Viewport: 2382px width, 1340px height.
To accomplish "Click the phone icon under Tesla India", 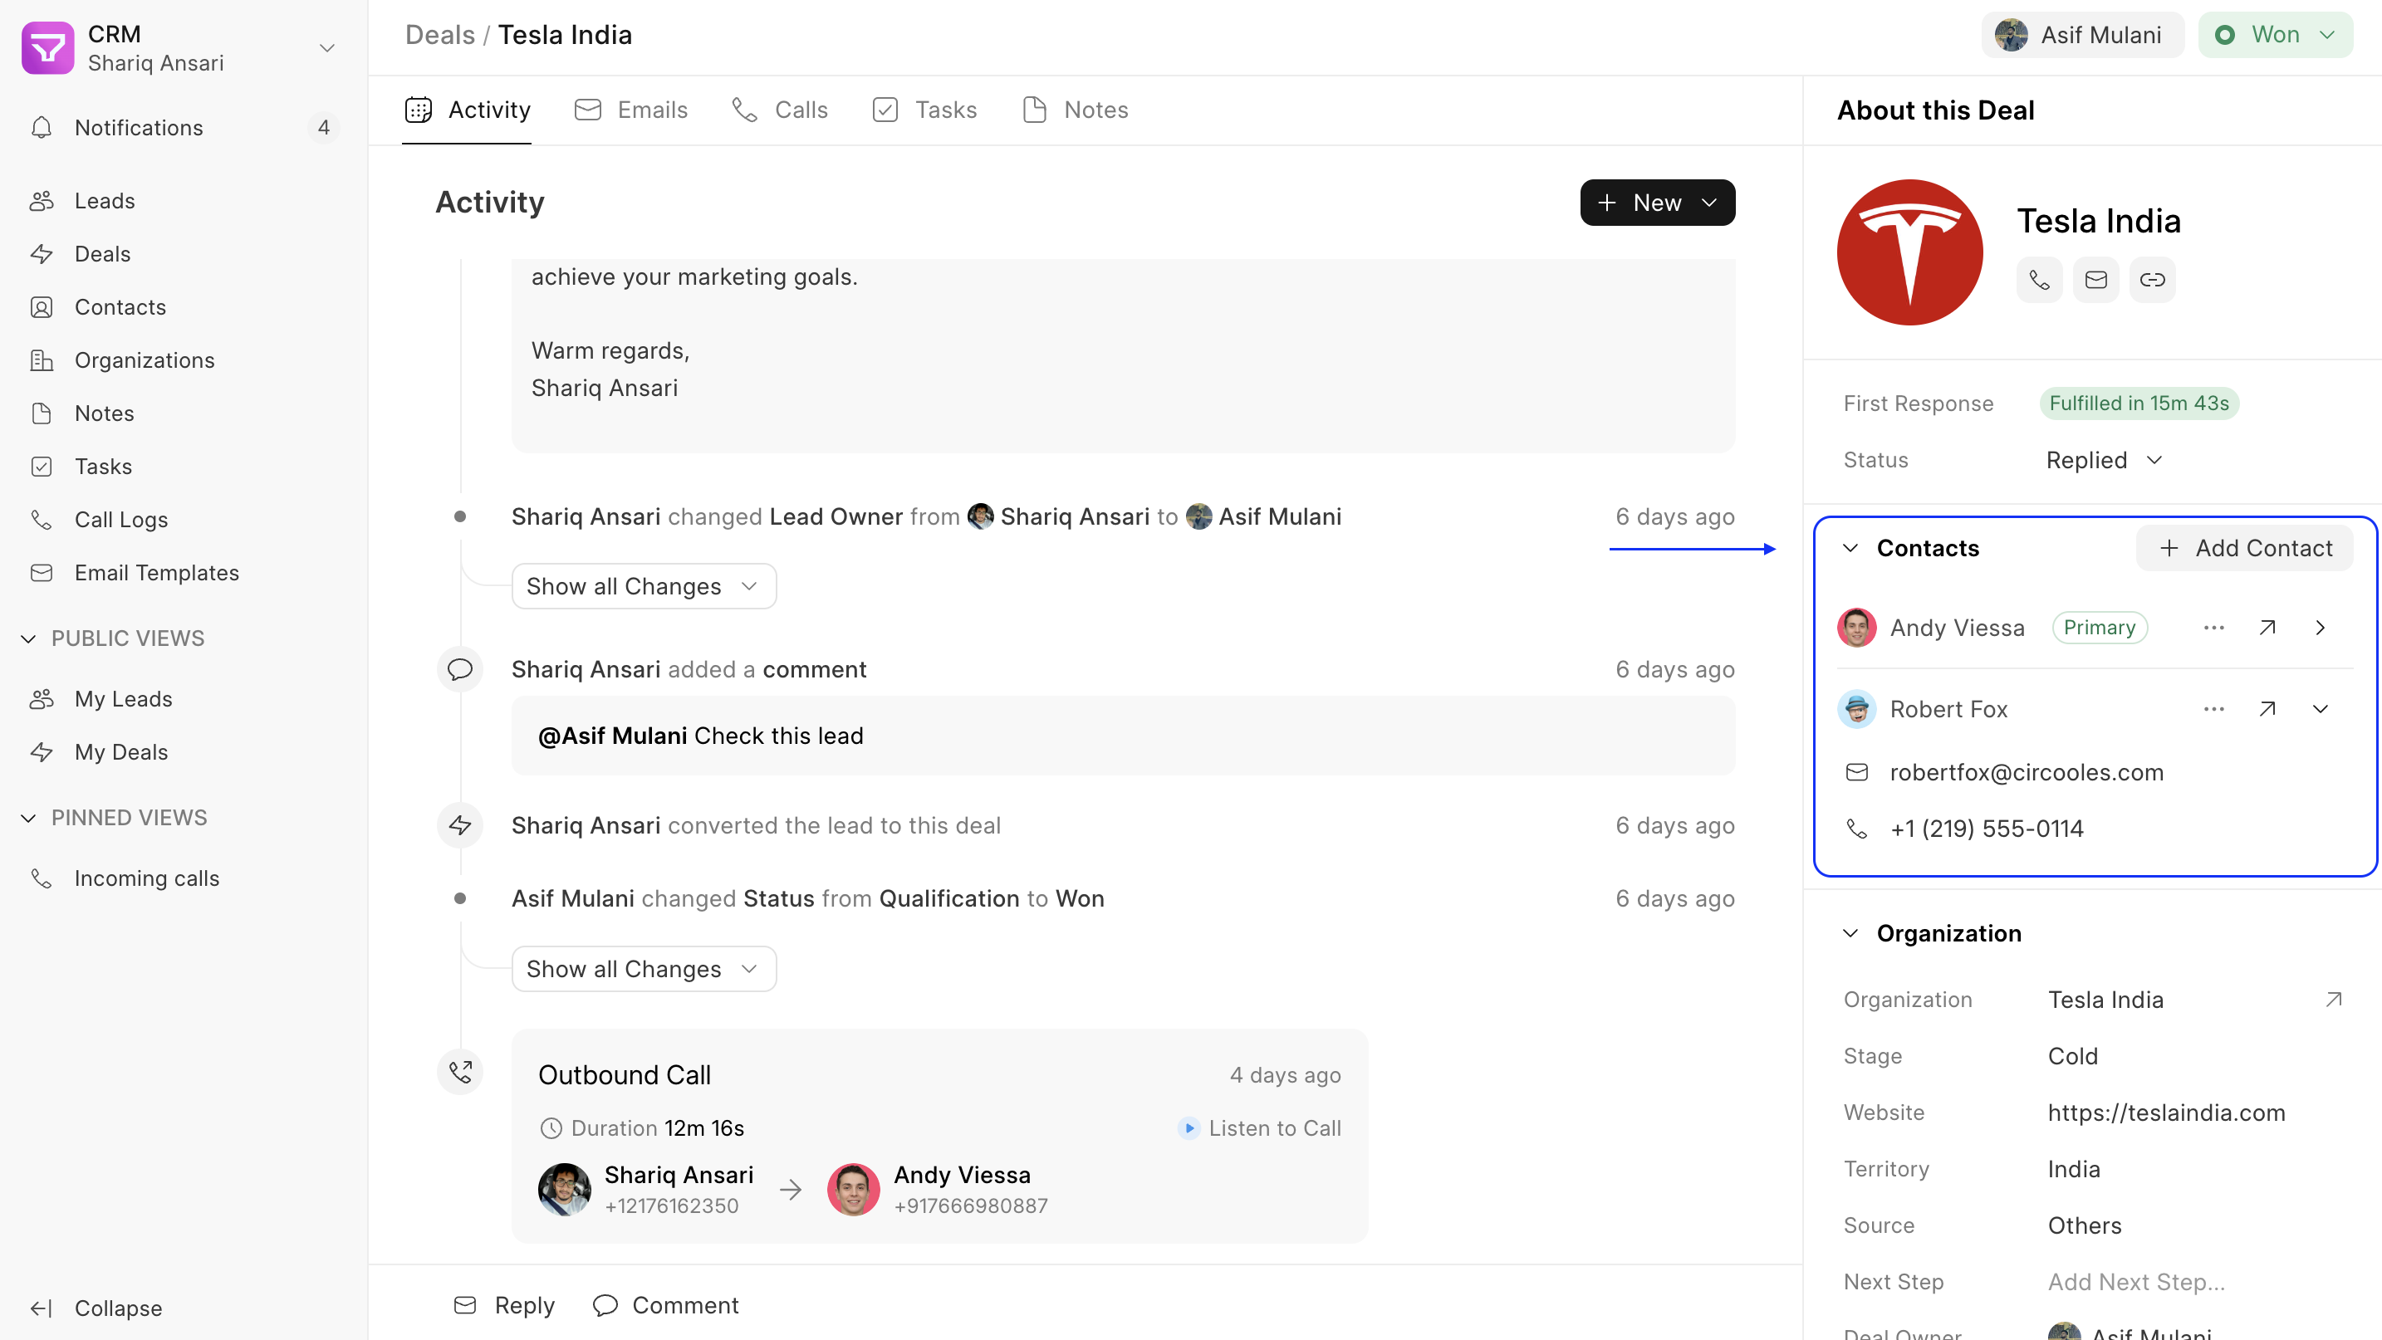I will [x=2039, y=280].
